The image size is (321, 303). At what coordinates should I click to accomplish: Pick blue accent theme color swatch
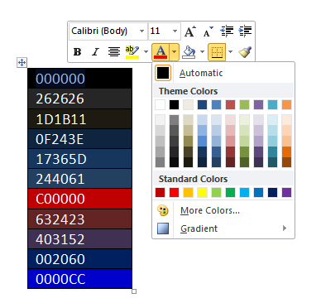pos(217,105)
